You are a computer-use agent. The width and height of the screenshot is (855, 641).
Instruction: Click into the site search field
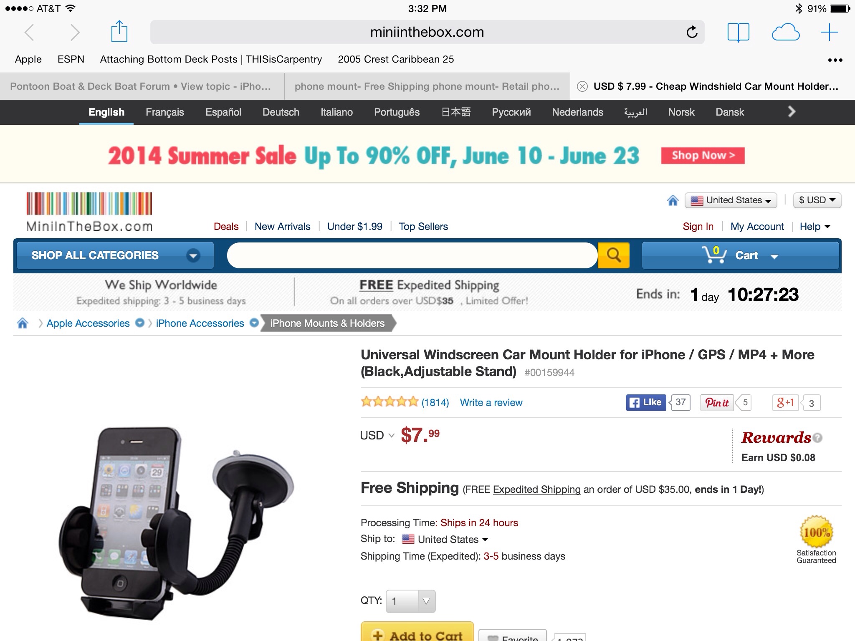[412, 255]
